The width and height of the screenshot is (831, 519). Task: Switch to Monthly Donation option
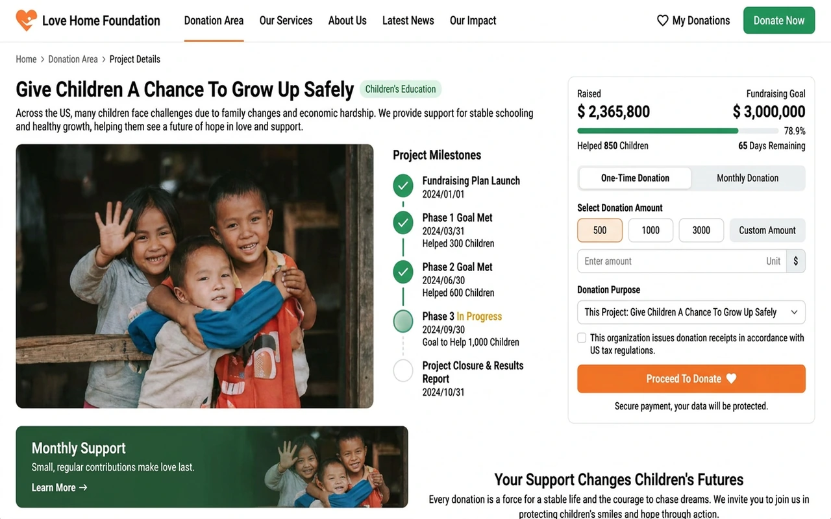pyautogui.click(x=747, y=178)
